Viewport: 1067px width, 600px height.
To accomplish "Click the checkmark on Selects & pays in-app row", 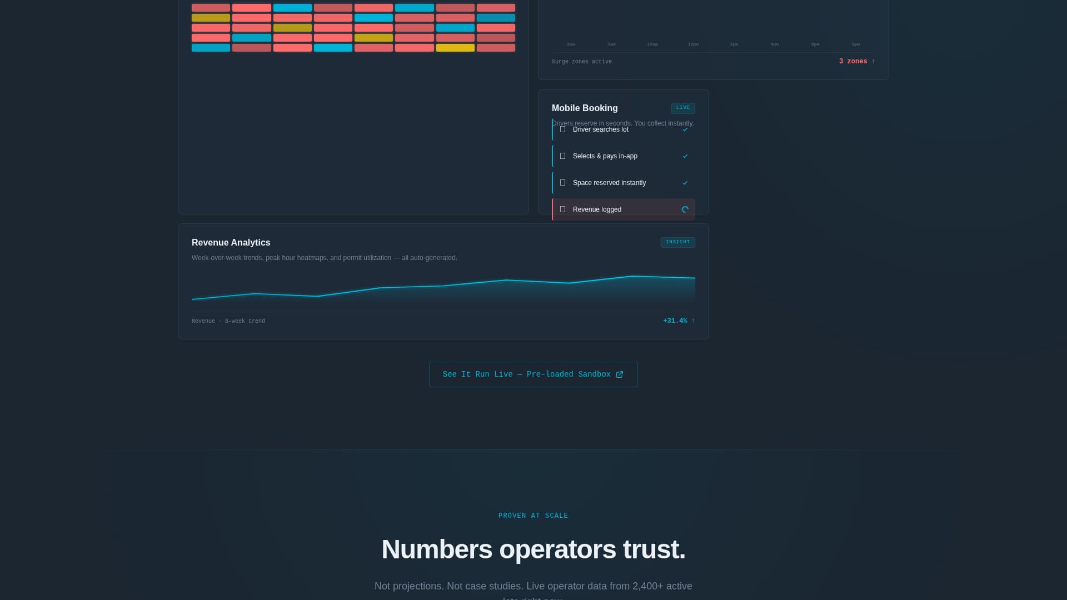I will click(685, 156).
